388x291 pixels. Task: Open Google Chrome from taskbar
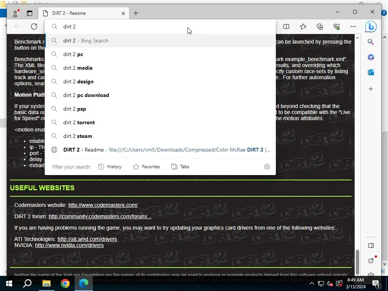(65, 283)
